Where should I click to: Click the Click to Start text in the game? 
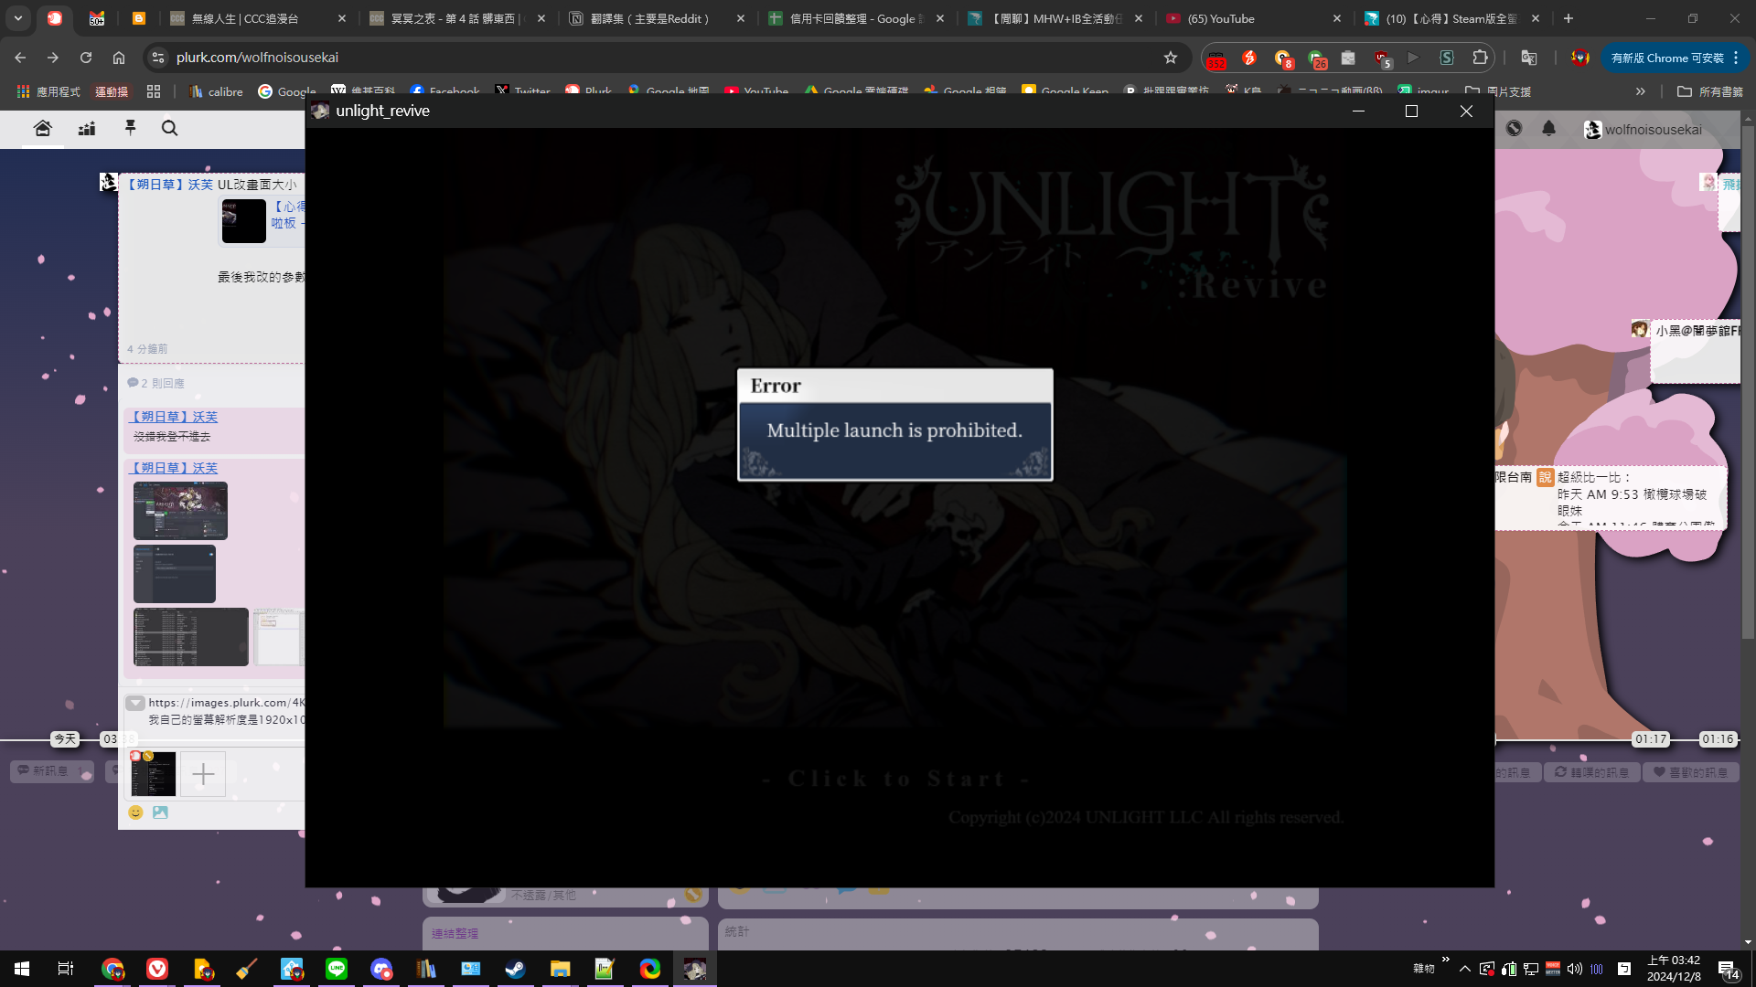coord(896,779)
